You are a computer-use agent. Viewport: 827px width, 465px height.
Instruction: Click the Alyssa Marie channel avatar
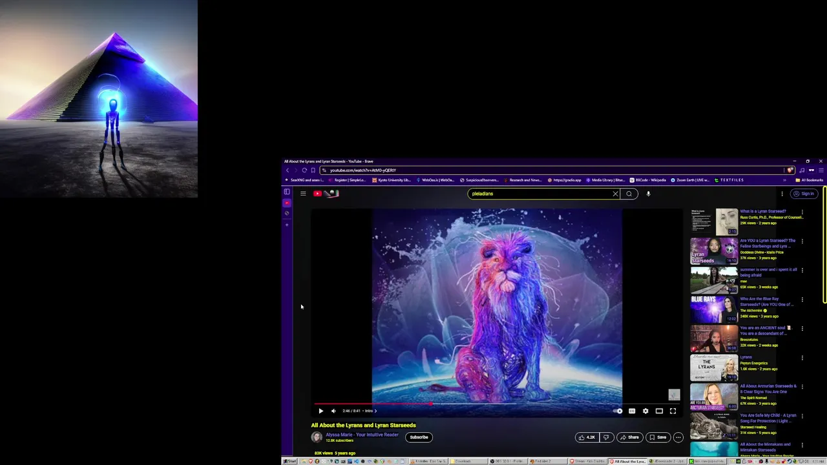[317, 437]
